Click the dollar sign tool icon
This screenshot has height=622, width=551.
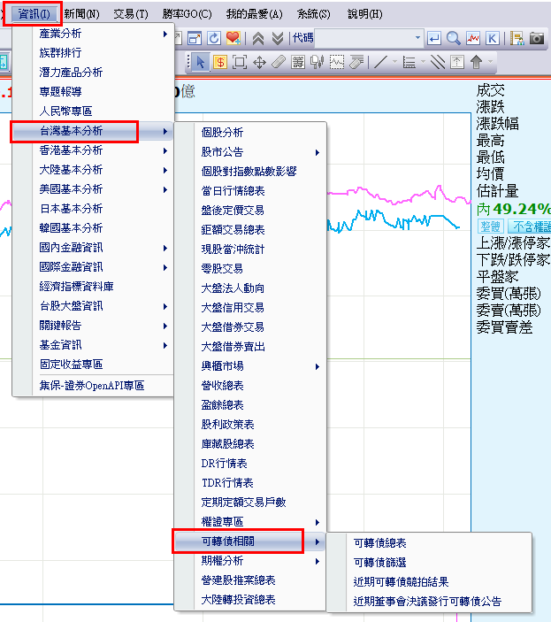[219, 62]
